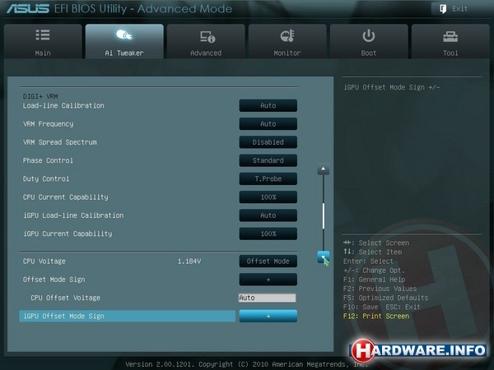
Task: Click the iGPU Offset Mode Sign +/- help text
Action: click(392, 87)
